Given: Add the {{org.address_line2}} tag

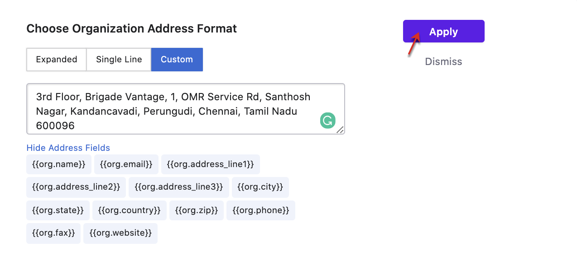Looking at the screenshot, I should pyautogui.click(x=76, y=187).
